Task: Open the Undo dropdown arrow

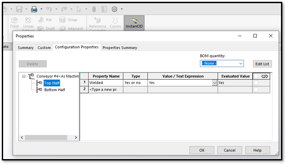Action: click(56, 9)
